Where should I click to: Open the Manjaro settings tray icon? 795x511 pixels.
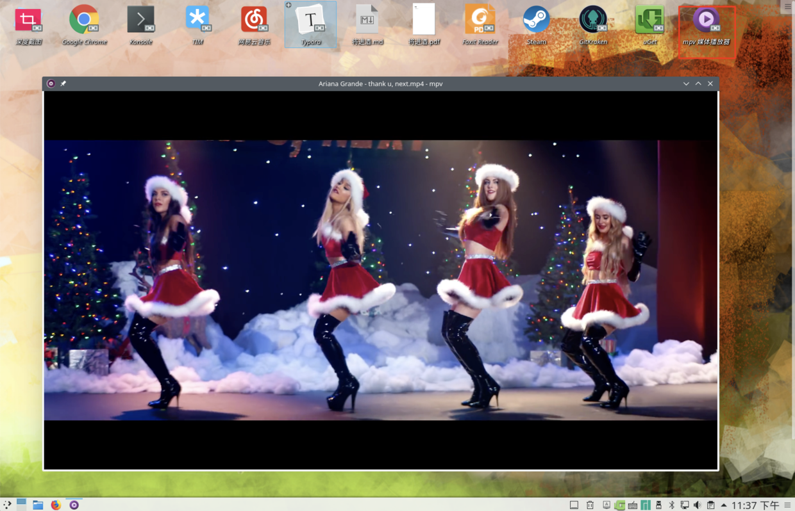(x=646, y=505)
